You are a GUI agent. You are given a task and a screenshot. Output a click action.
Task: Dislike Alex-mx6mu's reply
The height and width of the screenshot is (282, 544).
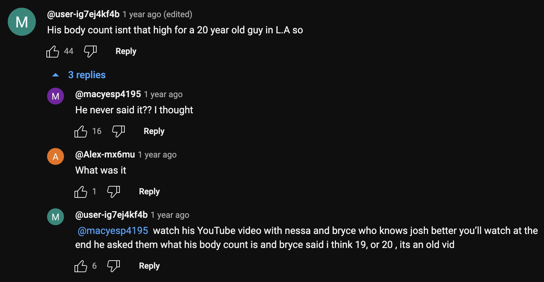114,192
